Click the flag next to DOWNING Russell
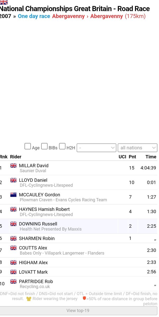Viewport: 159px width, 317px height. point(13,224)
